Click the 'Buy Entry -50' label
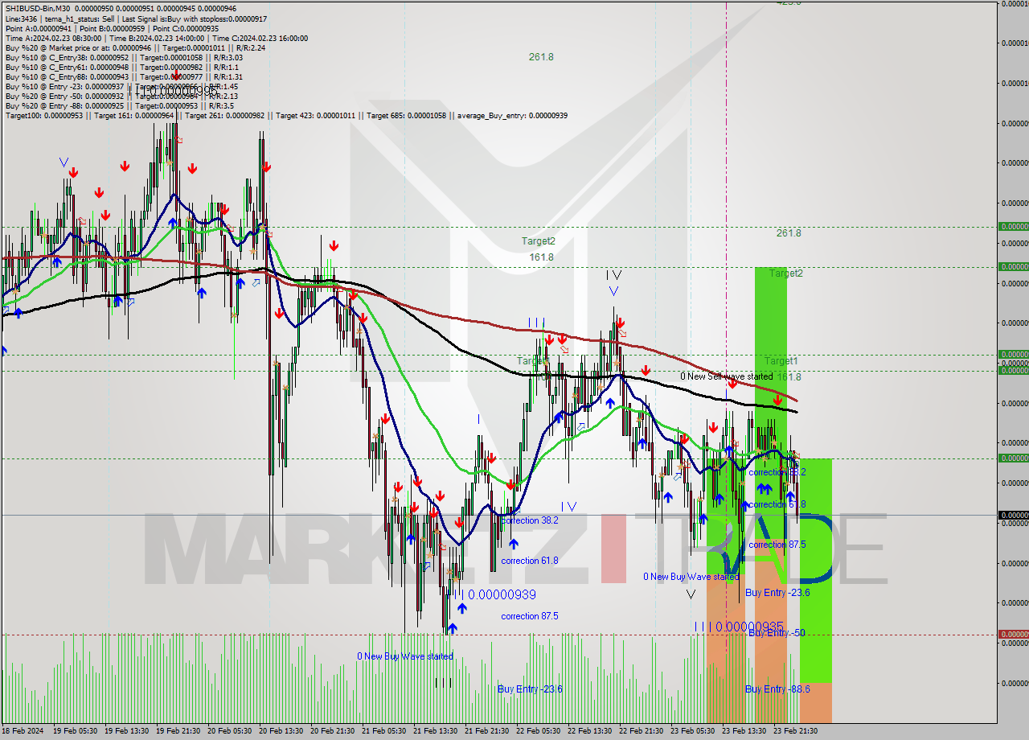 point(777,633)
